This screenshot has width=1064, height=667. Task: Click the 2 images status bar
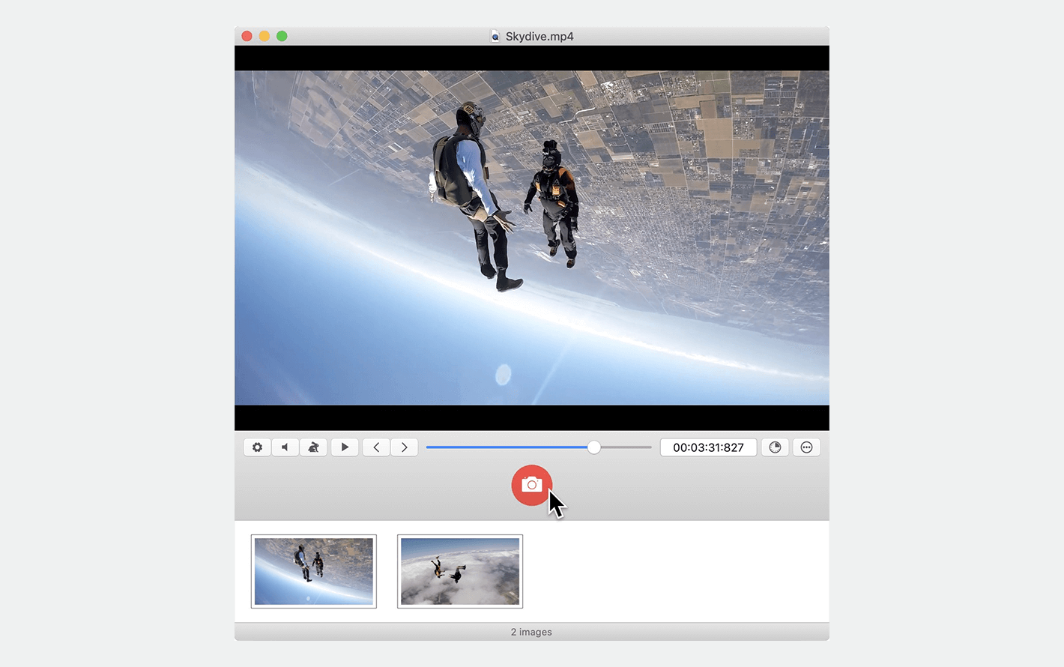point(532,632)
